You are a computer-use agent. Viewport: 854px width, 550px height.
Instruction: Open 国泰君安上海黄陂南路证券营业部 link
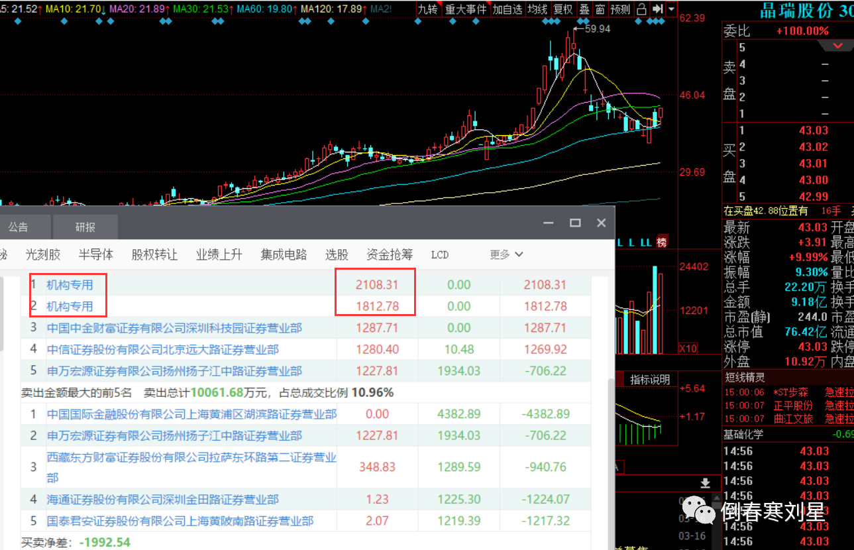pos(180,522)
